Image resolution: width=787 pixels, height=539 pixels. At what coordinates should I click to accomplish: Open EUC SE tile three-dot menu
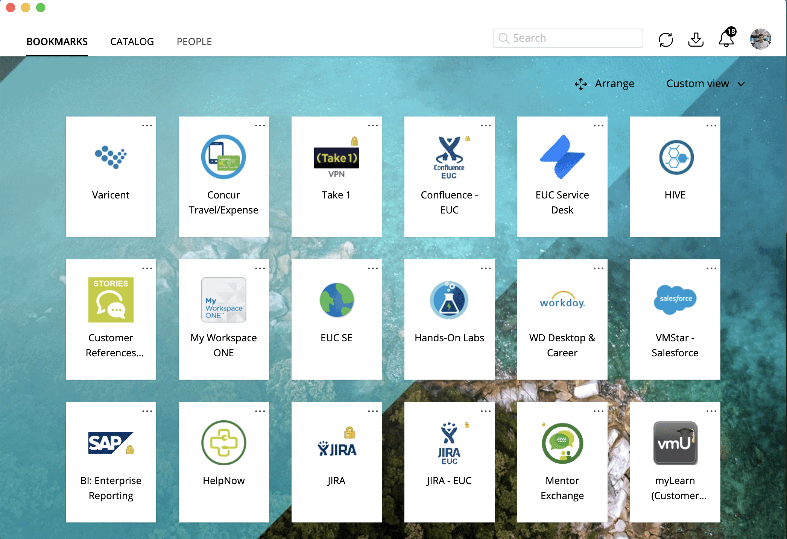[x=373, y=268]
